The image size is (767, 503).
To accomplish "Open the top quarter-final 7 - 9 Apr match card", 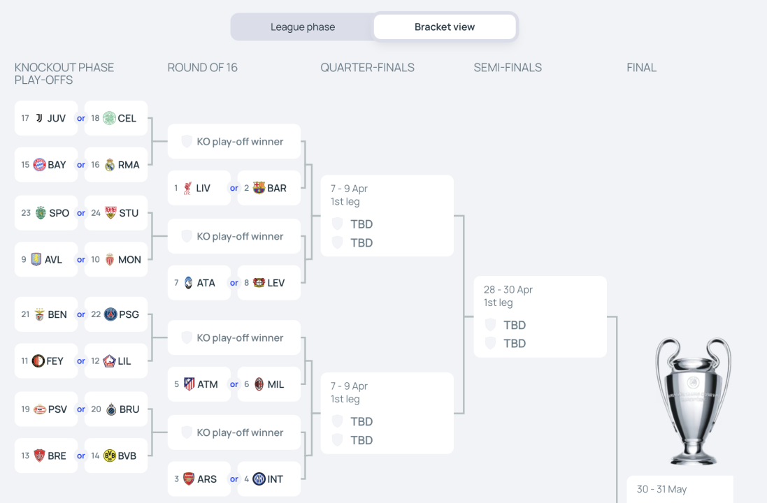I will pyautogui.click(x=387, y=216).
